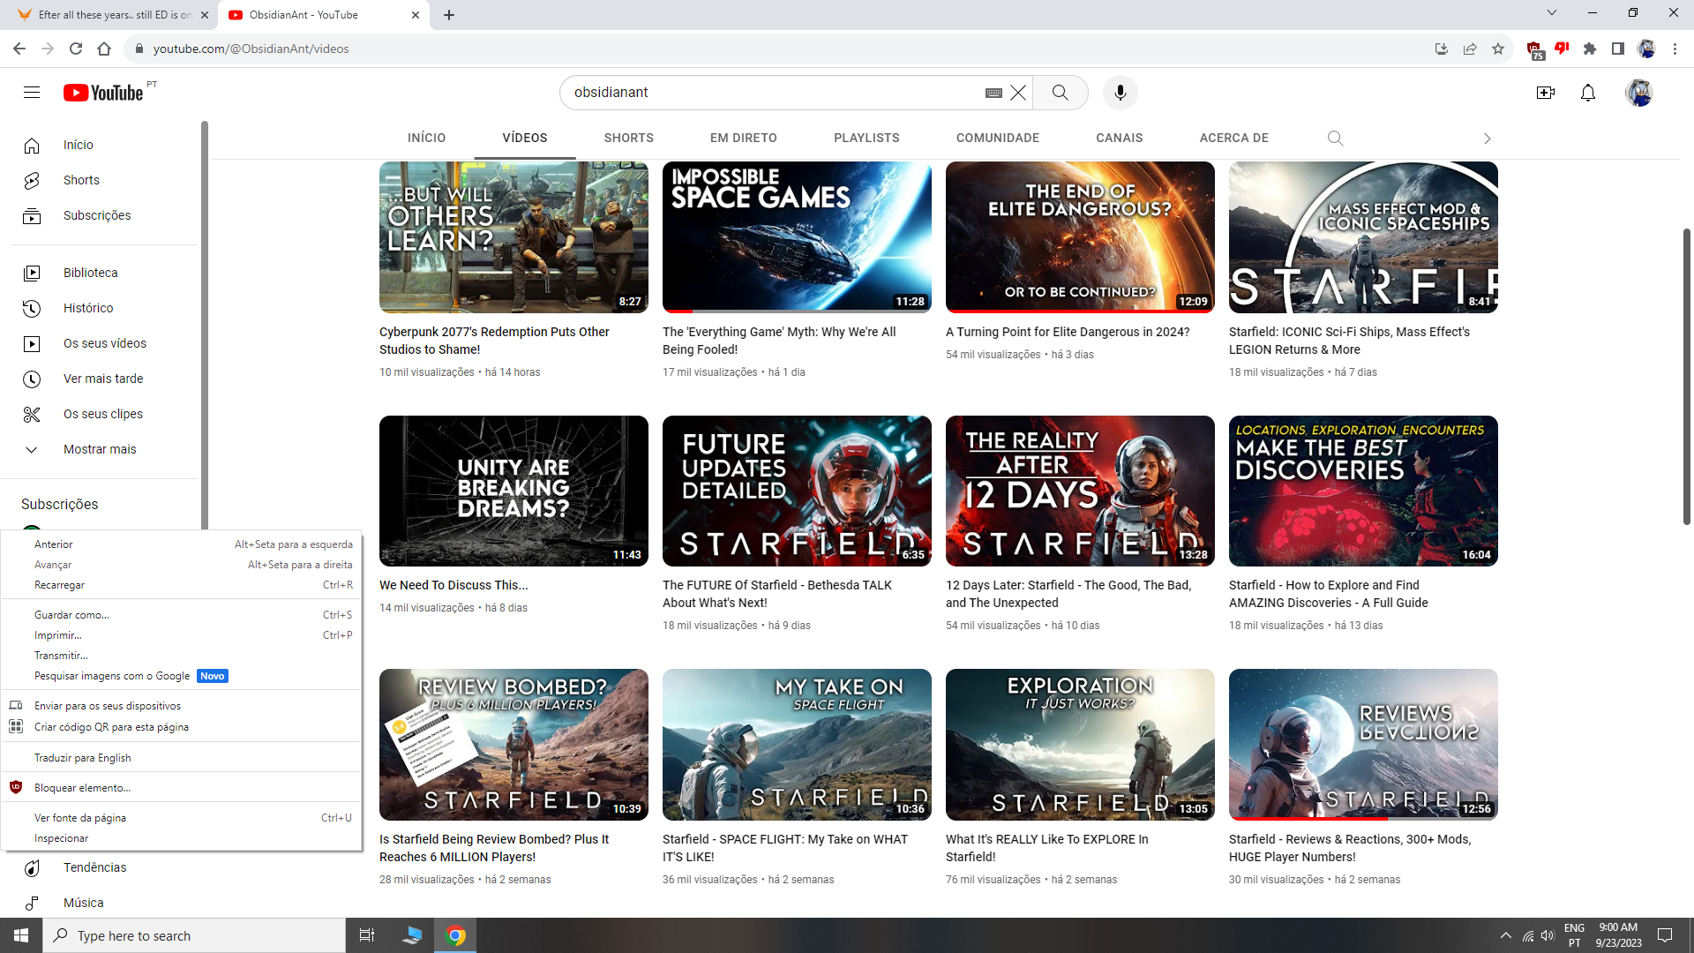Start voice search with microphone icon

[x=1120, y=93]
